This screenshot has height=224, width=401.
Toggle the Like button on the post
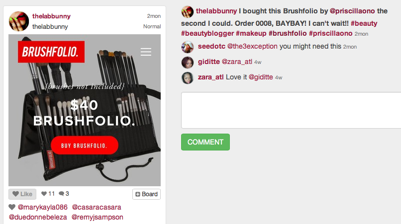click(x=22, y=194)
